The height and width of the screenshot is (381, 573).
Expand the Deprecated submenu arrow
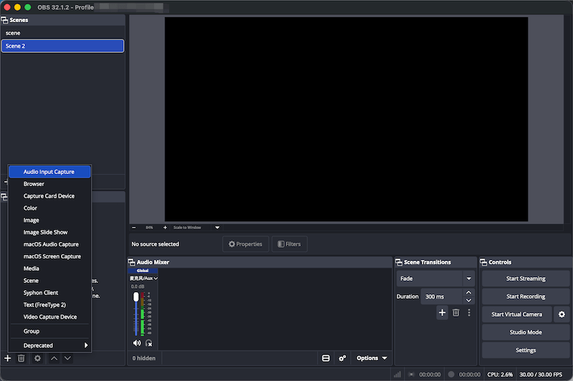[86, 345]
